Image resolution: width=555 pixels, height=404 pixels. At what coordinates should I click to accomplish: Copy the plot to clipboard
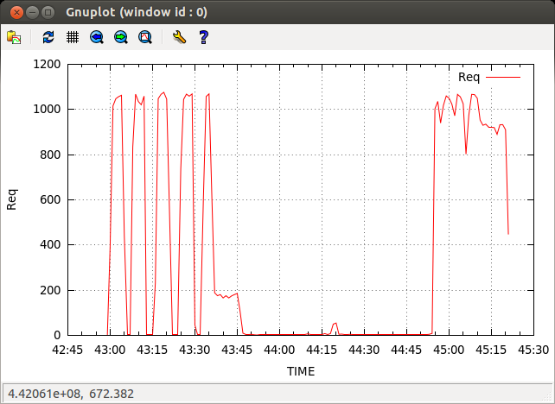(x=14, y=37)
